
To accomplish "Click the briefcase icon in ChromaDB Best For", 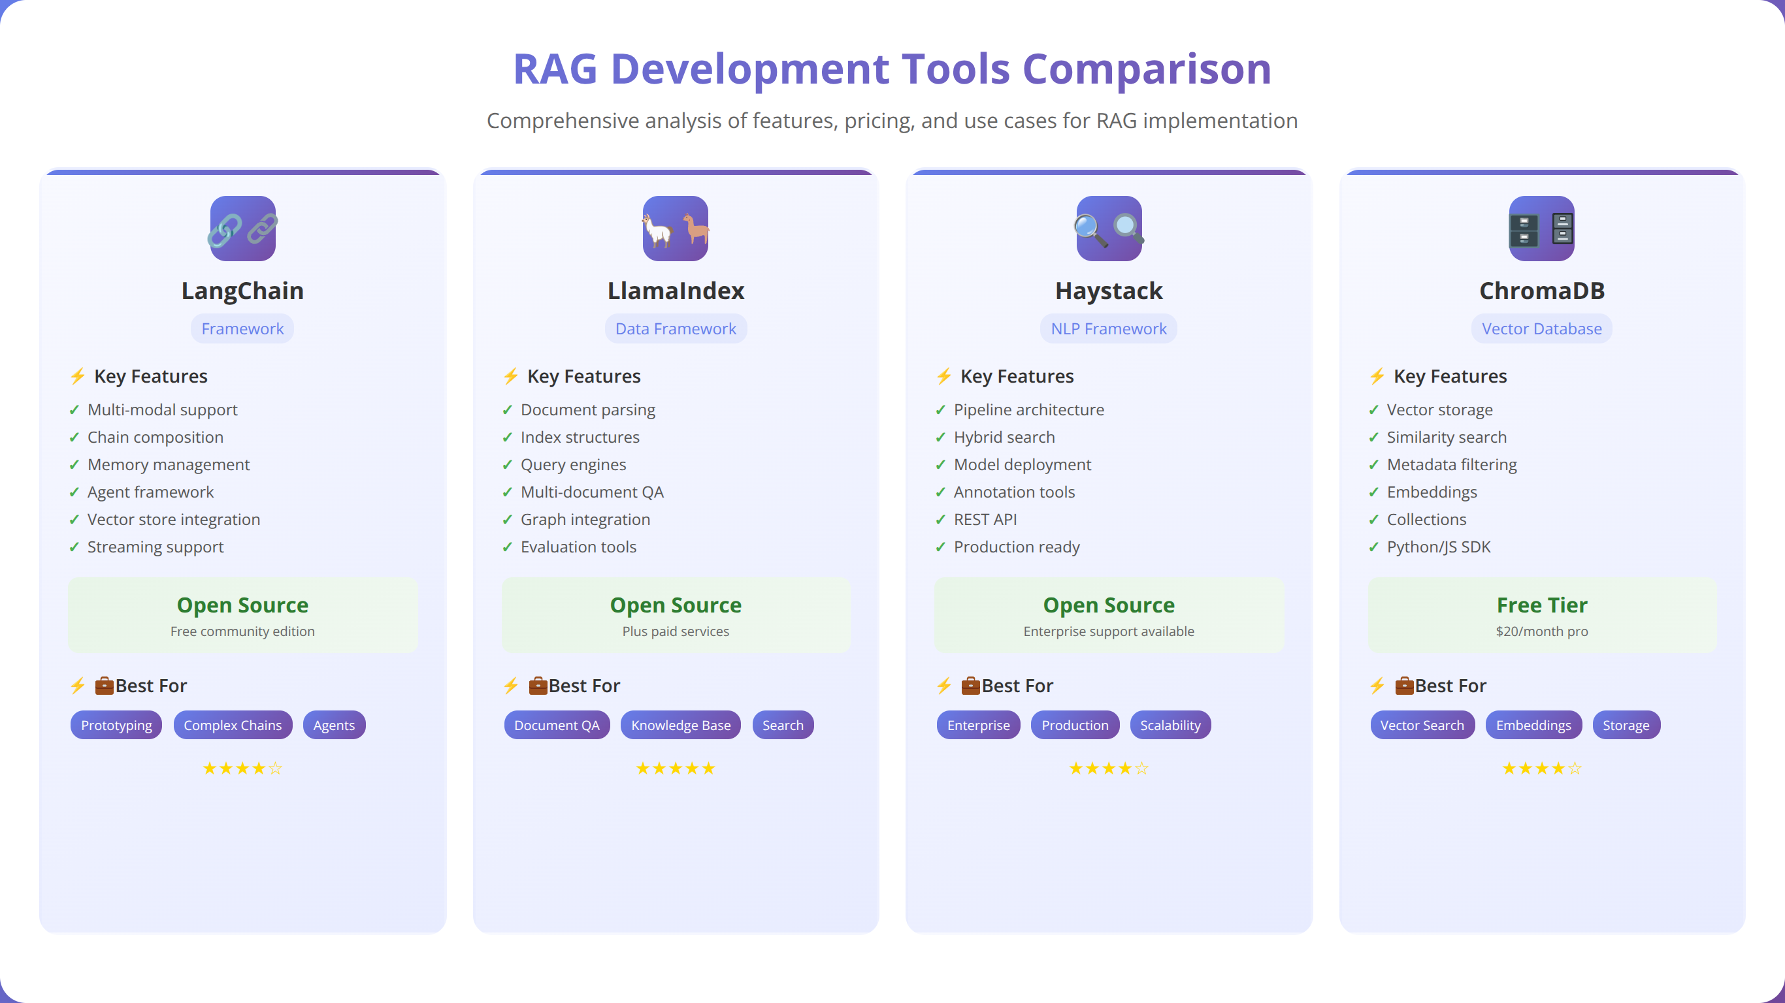I will click(1404, 686).
